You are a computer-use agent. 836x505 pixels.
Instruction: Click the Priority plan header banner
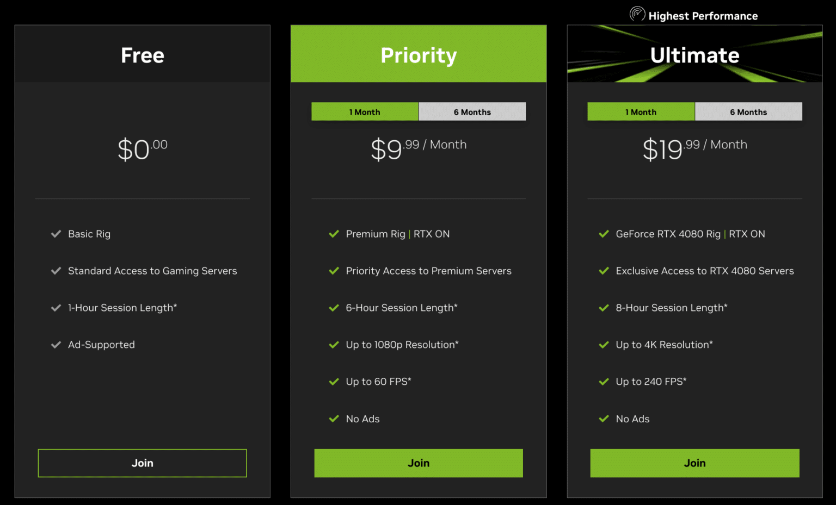(418, 54)
